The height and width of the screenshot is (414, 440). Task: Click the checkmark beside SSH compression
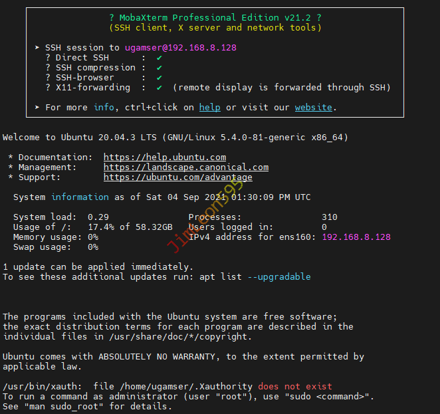click(x=160, y=68)
